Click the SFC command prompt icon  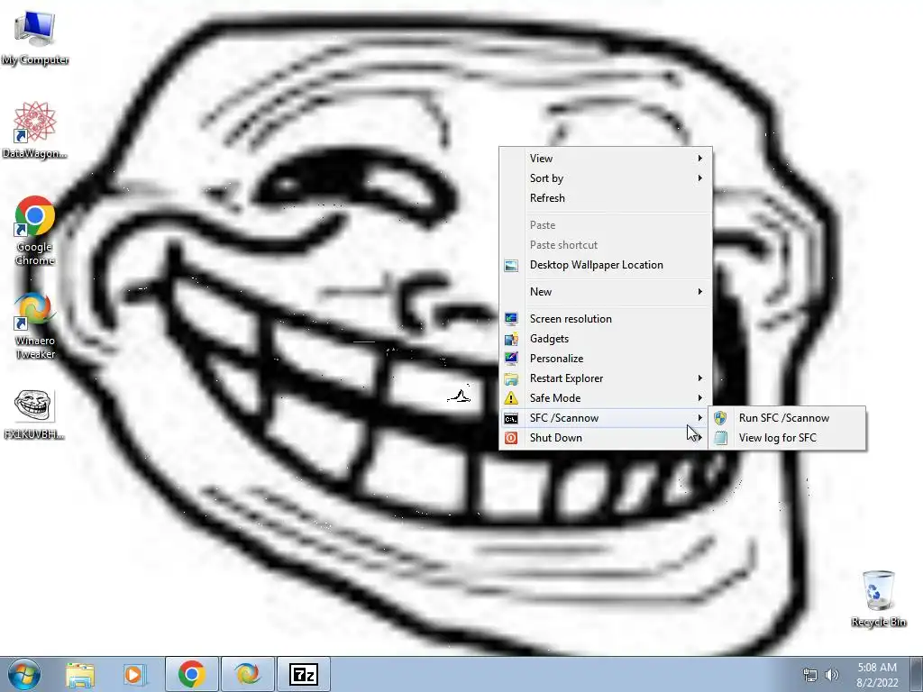pos(511,418)
